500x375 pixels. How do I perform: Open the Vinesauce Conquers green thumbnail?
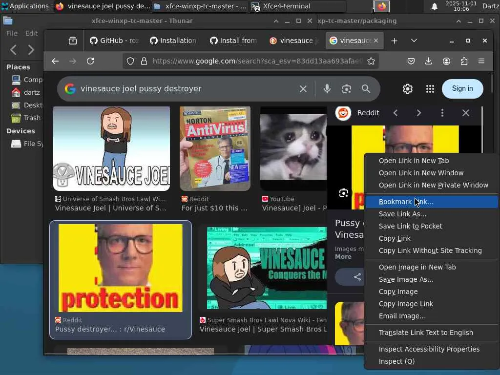point(267,268)
